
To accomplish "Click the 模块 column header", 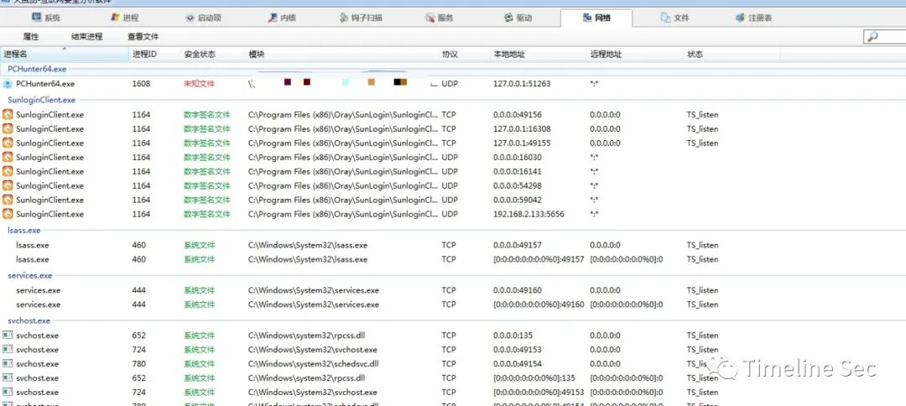I will click(x=341, y=55).
